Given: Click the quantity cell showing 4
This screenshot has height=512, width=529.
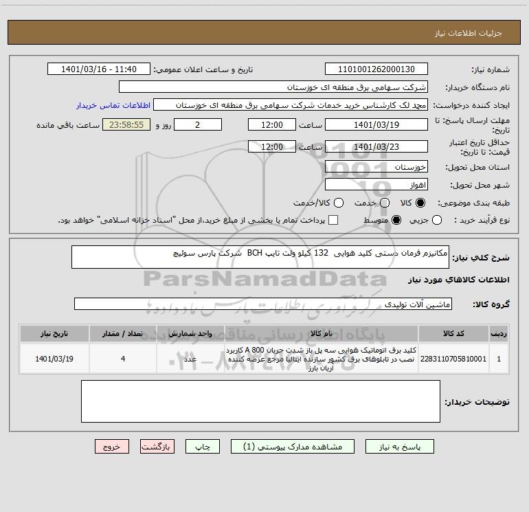Looking at the screenshot, I should 123,359.
